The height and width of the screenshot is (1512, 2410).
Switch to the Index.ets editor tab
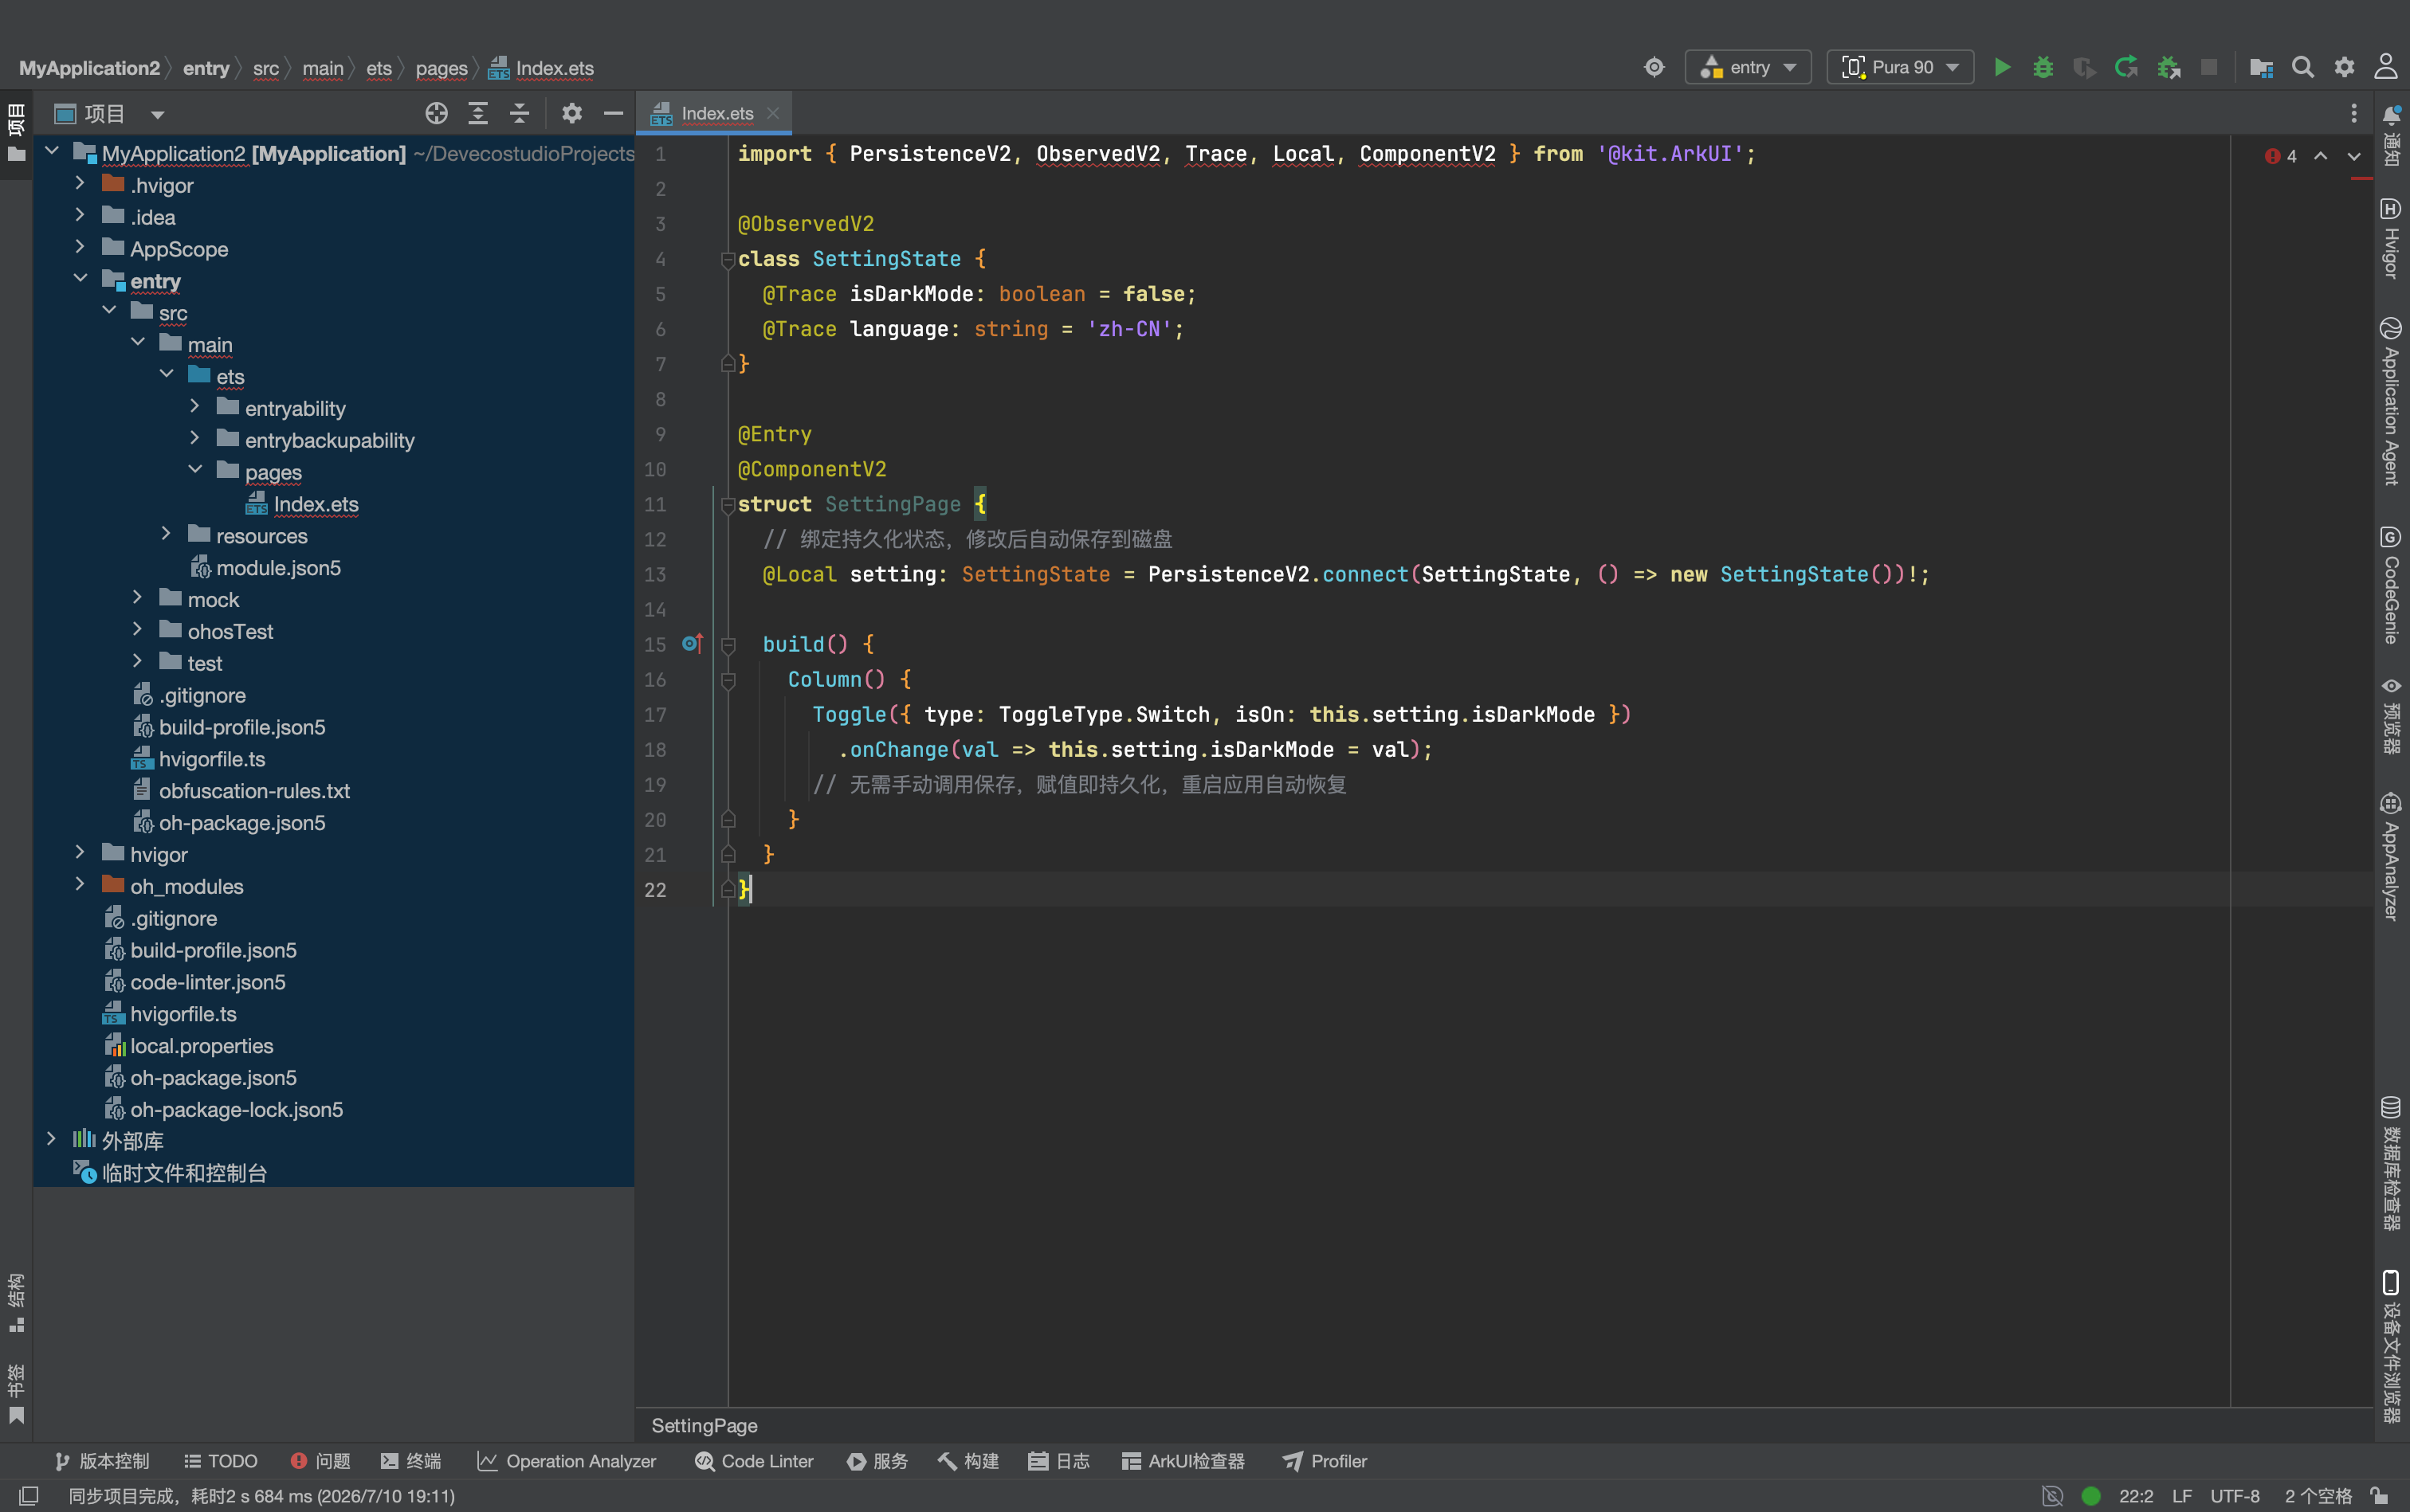point(714,114)
